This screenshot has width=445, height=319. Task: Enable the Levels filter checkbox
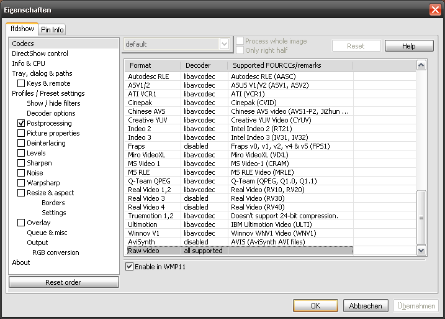pyautogui.click(x=21, y=153)
